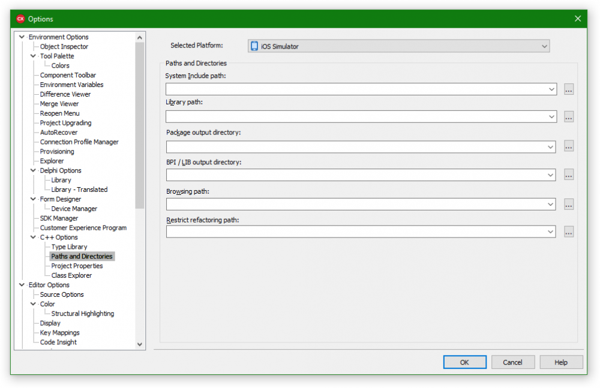The width and height of the screenshot is (600, 388).
Task: Open browse dialog for Package output directory
Action: point(569,146)
